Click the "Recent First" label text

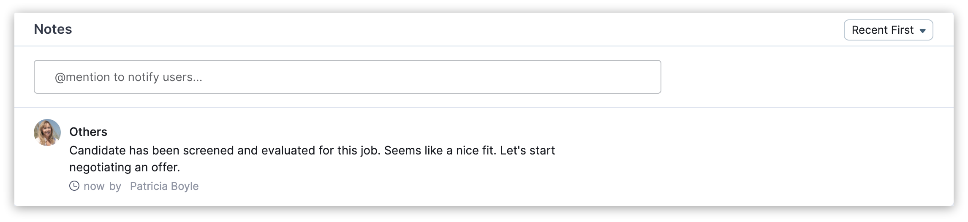[x=882, y=30]
